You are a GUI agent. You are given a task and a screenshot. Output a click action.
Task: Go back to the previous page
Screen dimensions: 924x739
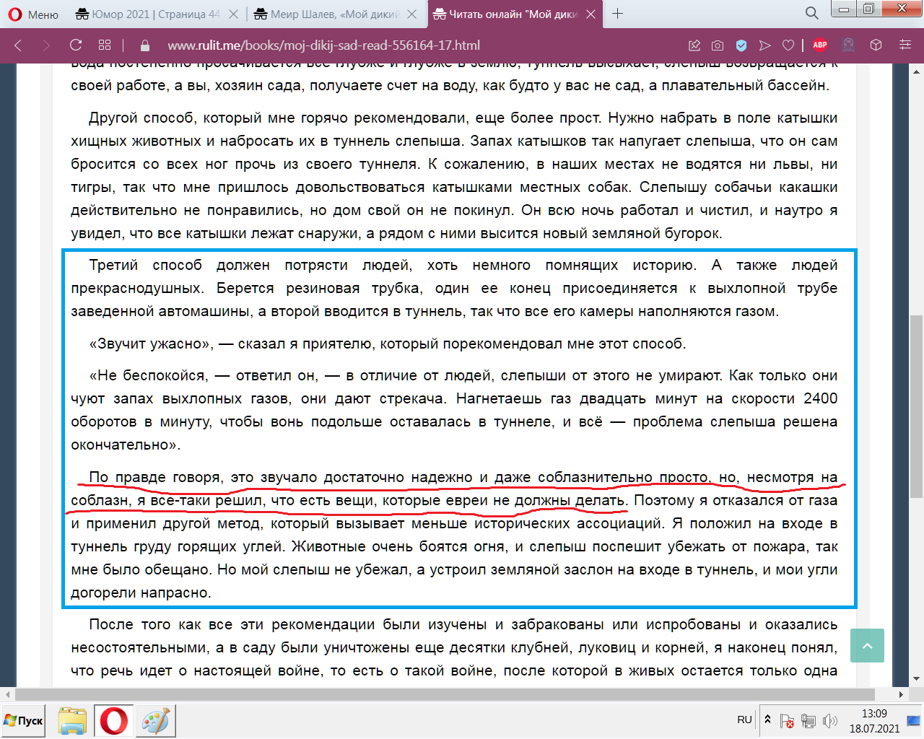pyautogui.click(x=19, y=45)
